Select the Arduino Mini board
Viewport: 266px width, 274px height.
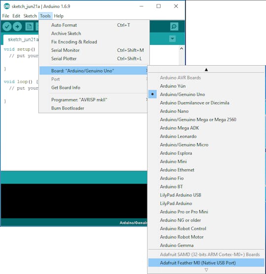(206, 161)
